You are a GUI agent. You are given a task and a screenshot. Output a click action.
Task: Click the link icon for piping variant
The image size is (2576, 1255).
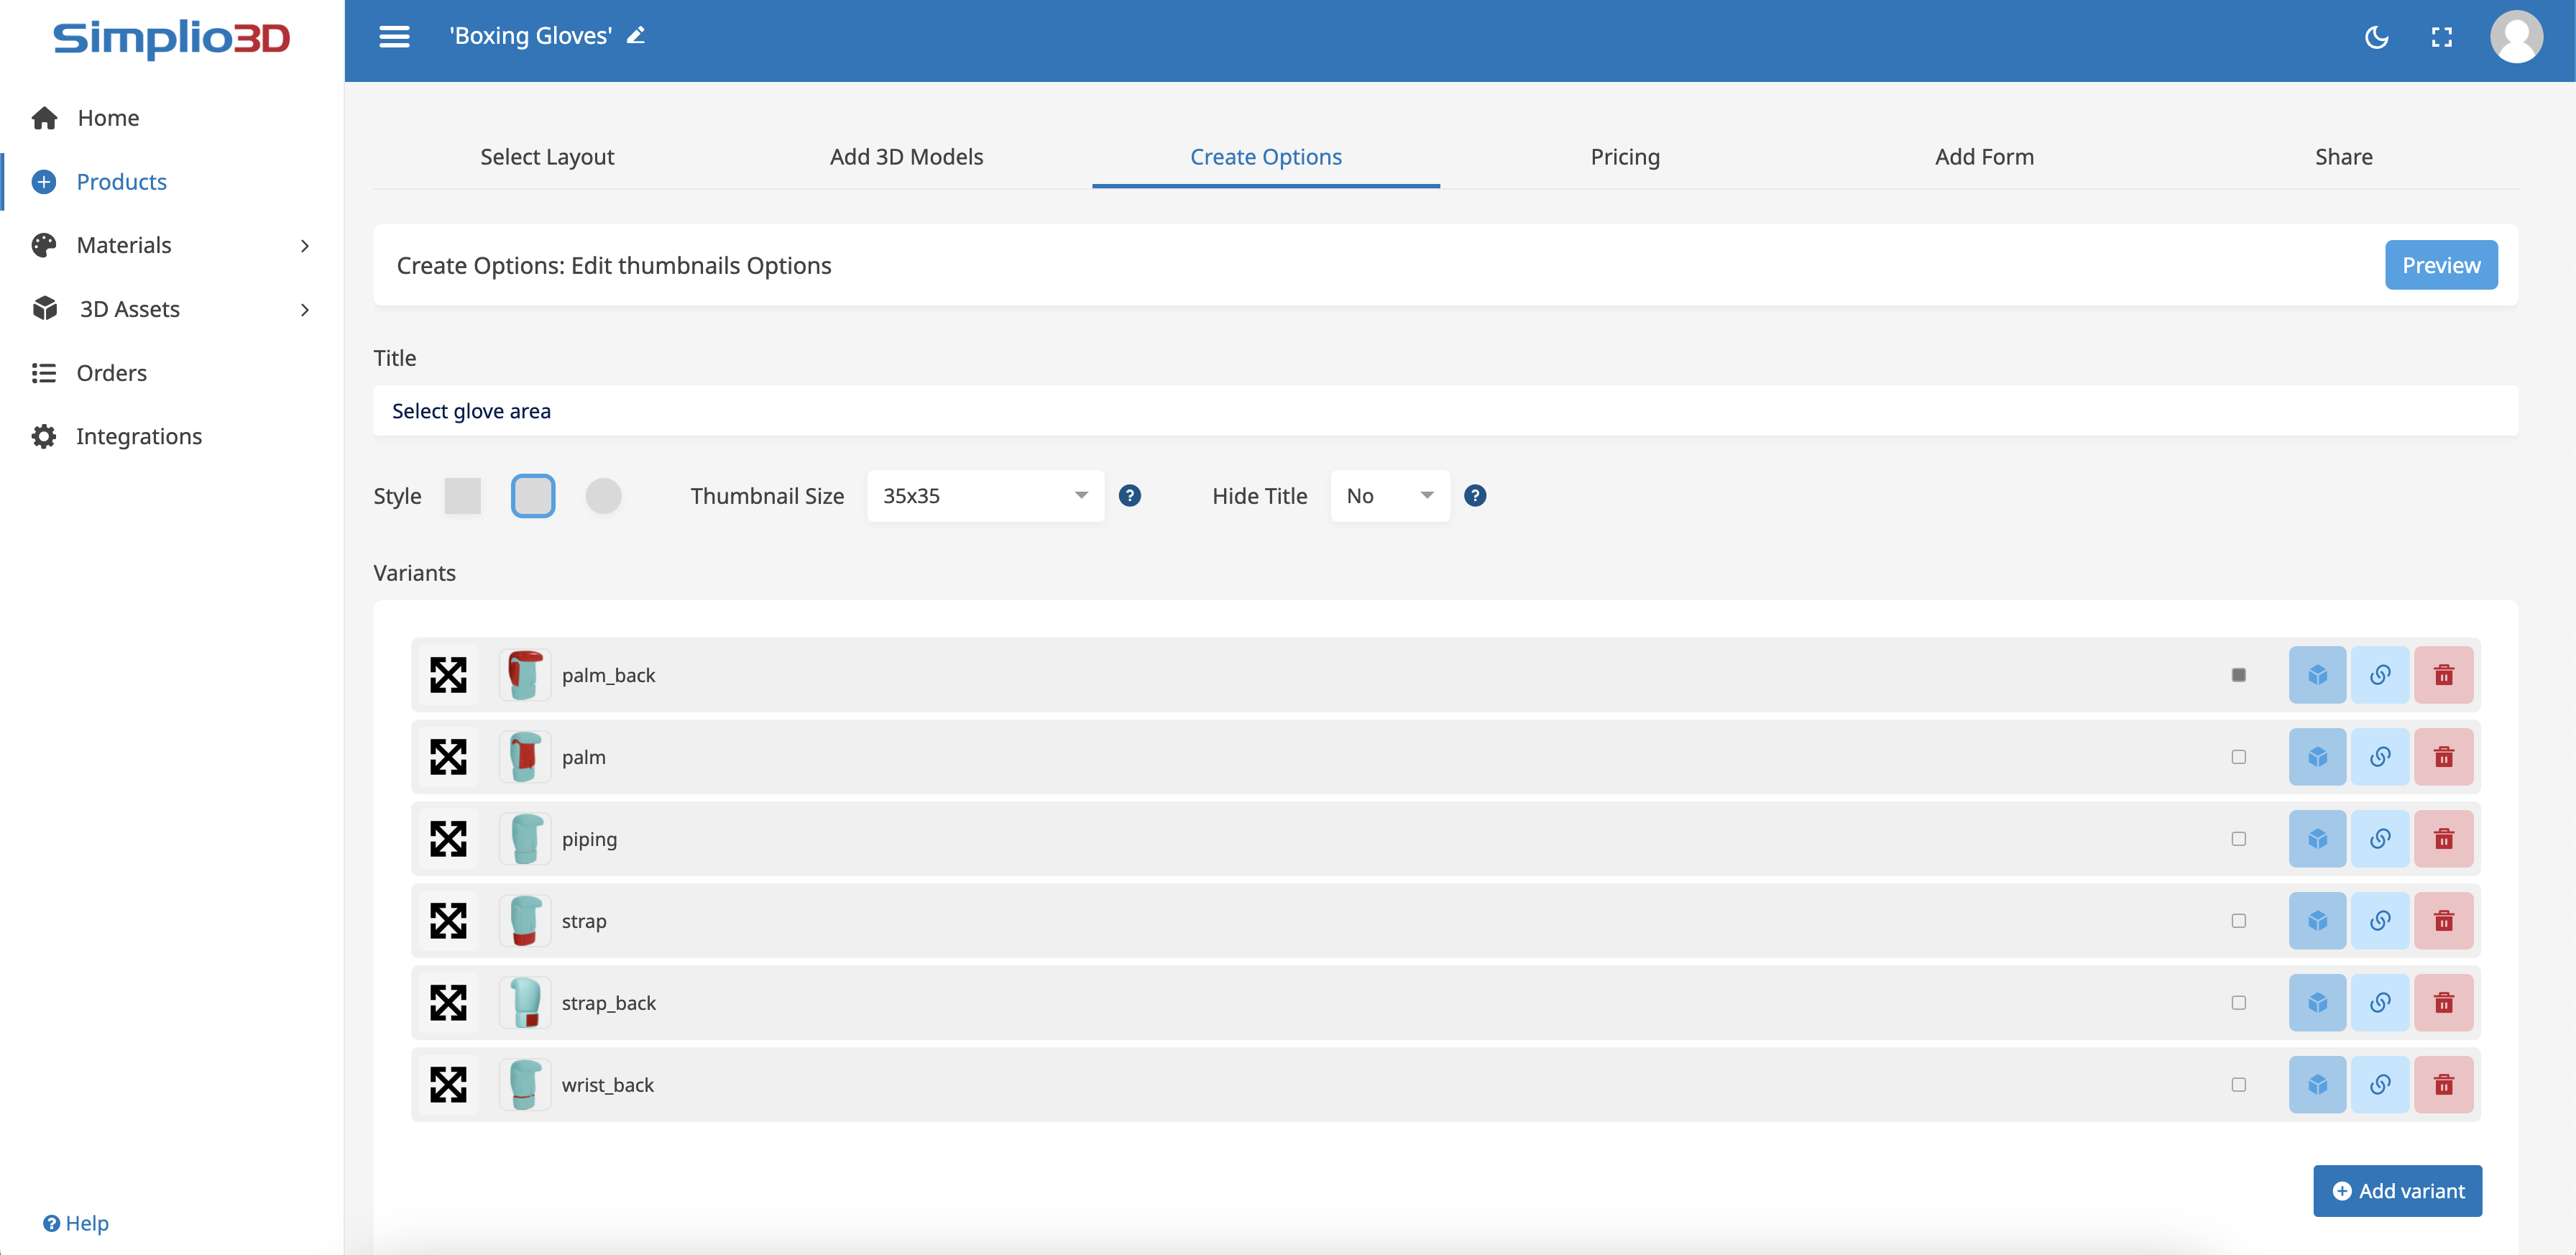2380,839
